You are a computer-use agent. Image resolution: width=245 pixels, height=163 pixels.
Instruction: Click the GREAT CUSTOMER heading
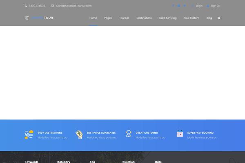coord(147,133)
